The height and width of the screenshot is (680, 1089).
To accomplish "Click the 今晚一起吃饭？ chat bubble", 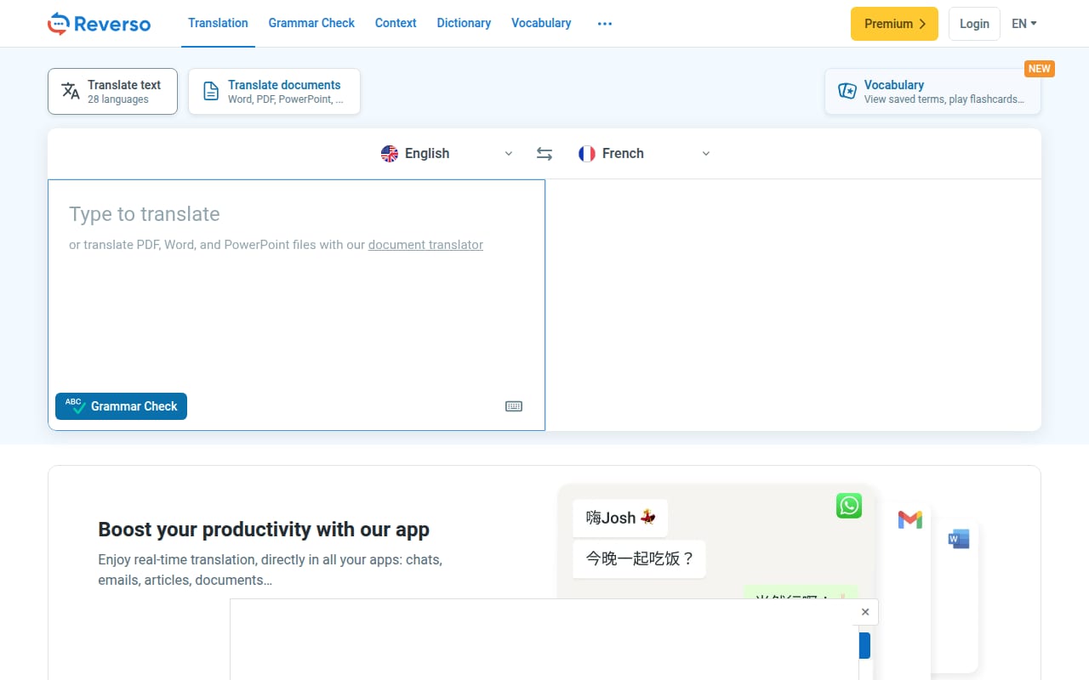I will click(x=640, y=559).
